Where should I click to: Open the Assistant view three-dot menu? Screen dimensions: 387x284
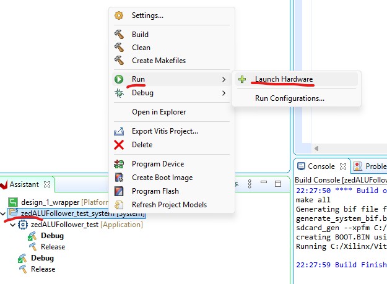pyautogui.click(x=249, y=184)
